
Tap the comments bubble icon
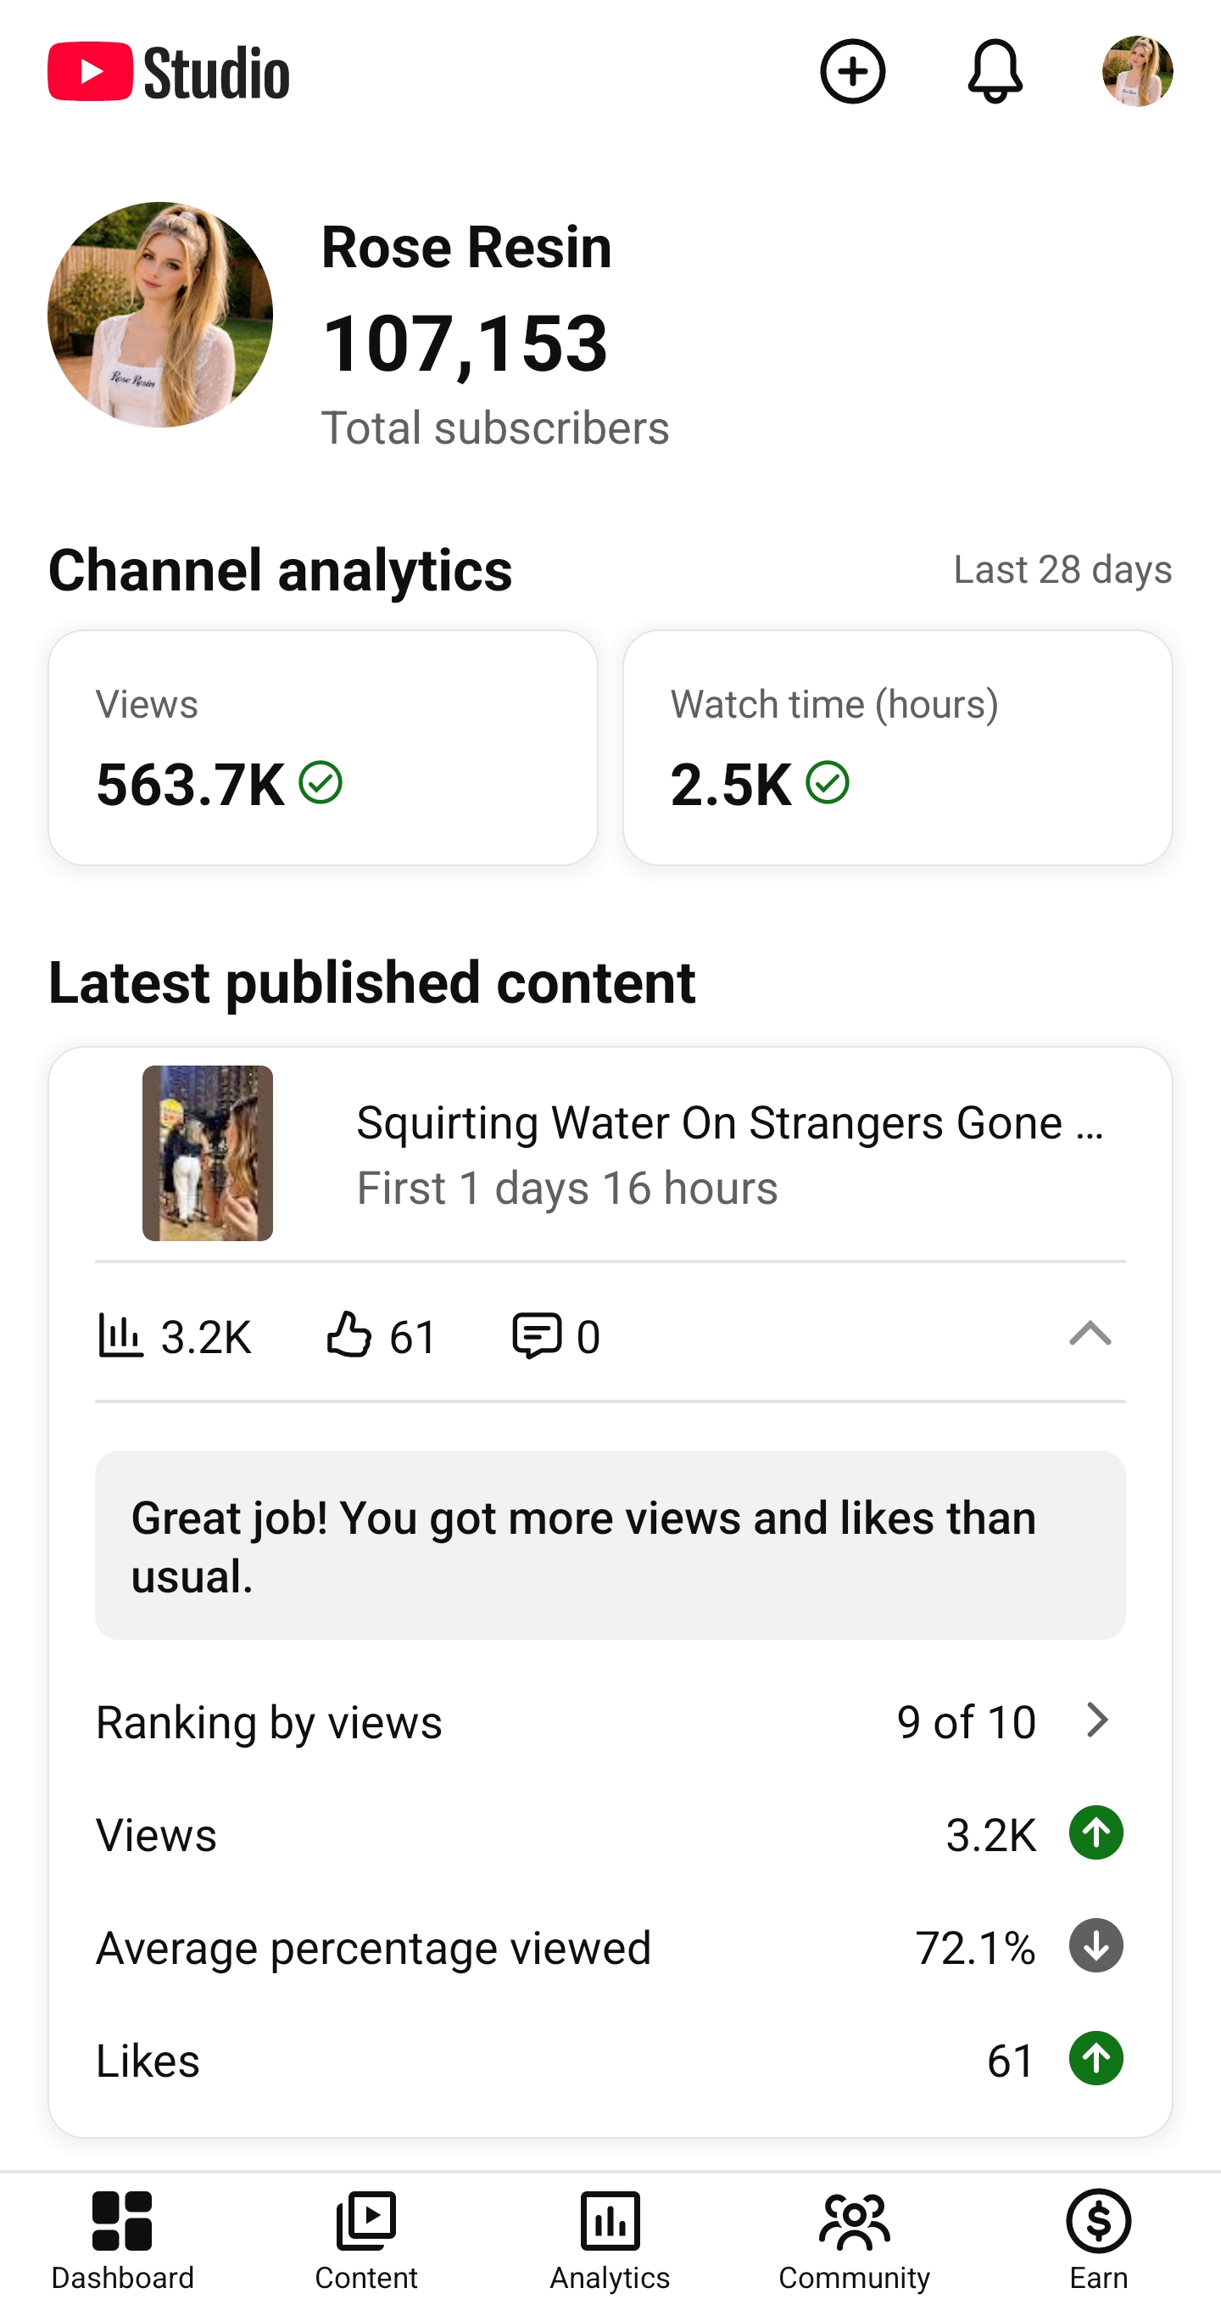pyautogui.click(x=537, y=1335)
